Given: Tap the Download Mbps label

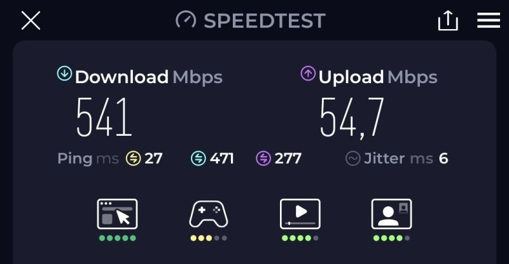Looking at the screenshot, I should 149,77.
